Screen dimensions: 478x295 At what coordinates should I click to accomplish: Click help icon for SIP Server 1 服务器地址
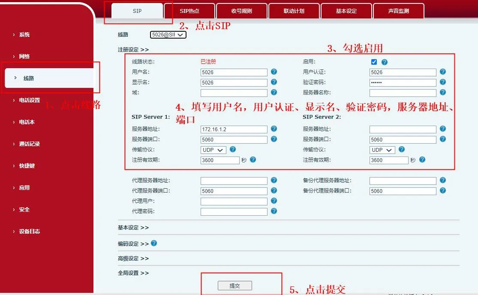(274, 129)
